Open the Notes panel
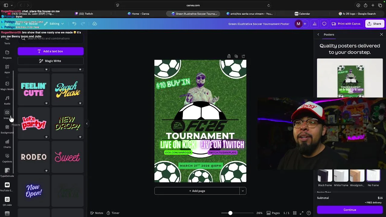 click(x=97, y=213)
